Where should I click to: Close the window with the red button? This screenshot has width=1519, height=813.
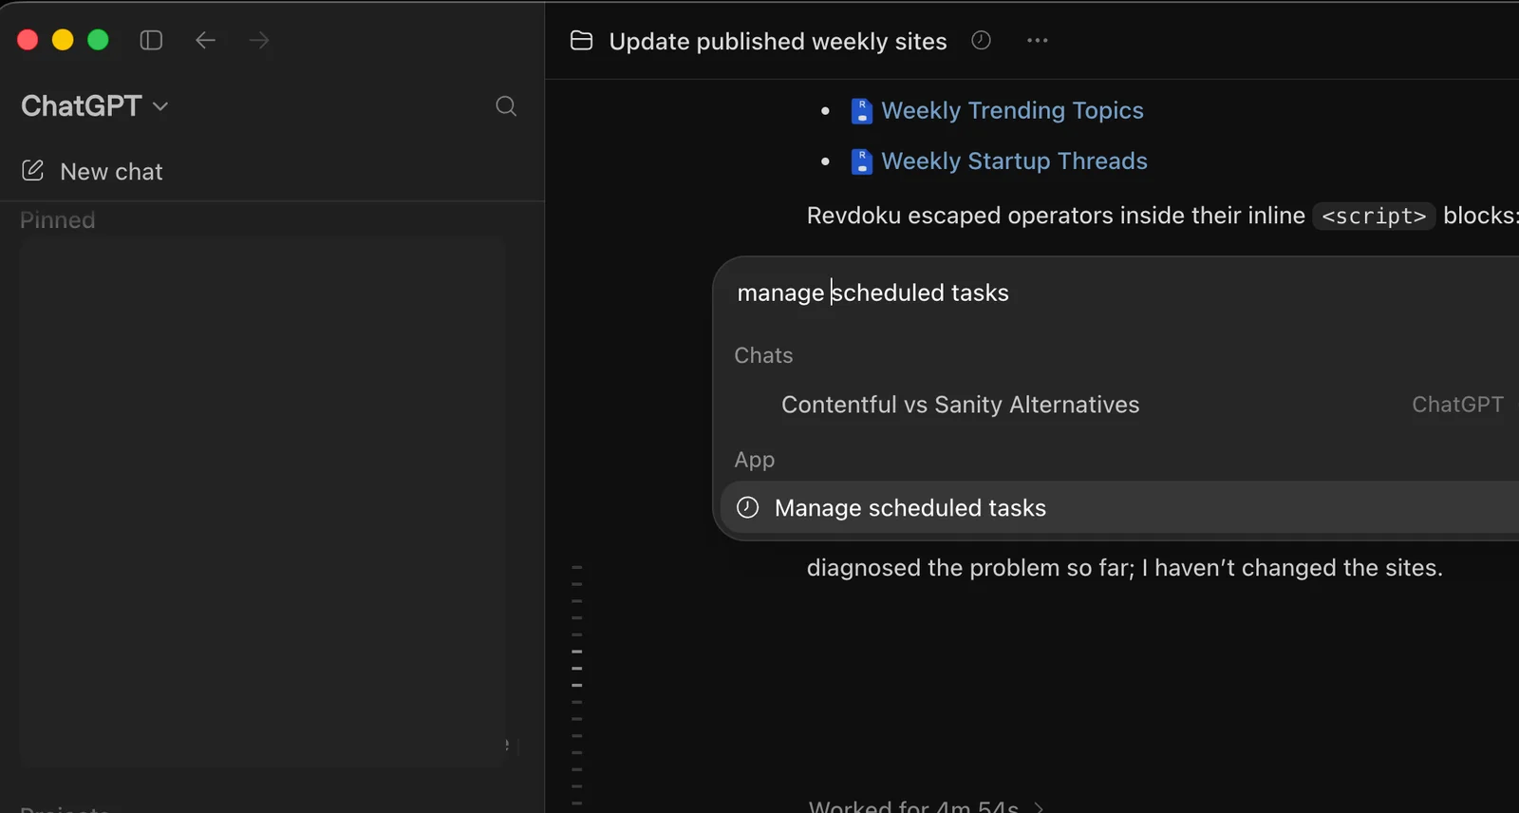[x=28, y=40]
